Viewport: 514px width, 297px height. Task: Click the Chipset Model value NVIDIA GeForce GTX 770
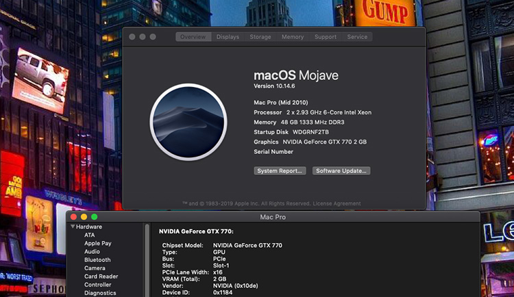pos(247,245)
